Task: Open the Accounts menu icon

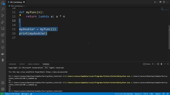Action: pos(3,83)
